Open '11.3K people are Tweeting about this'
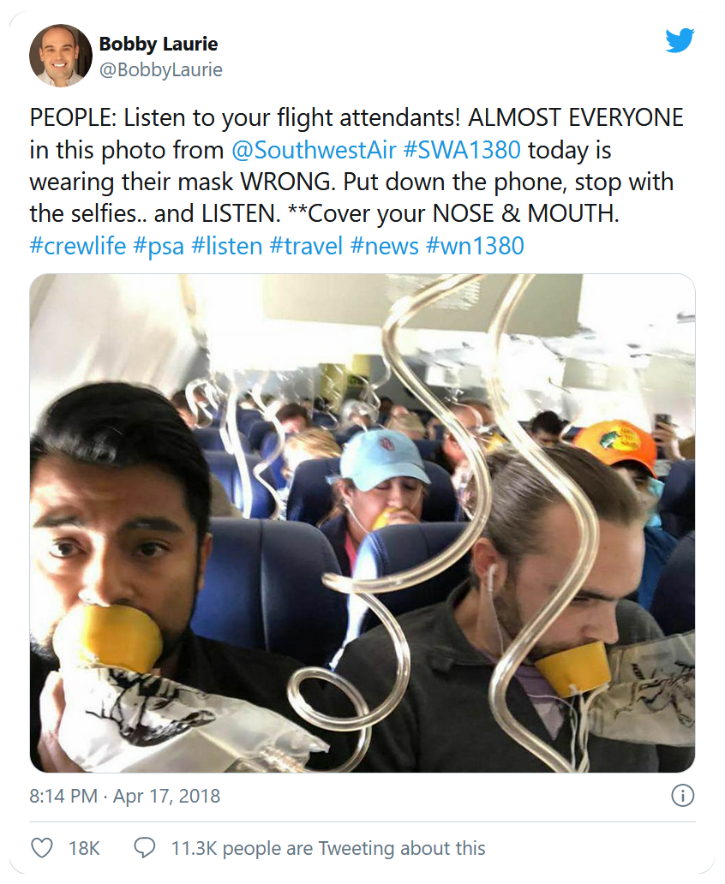Screen dimensions: 725x884 coord(328,848)
